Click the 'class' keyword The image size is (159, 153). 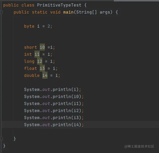(28, 5)
